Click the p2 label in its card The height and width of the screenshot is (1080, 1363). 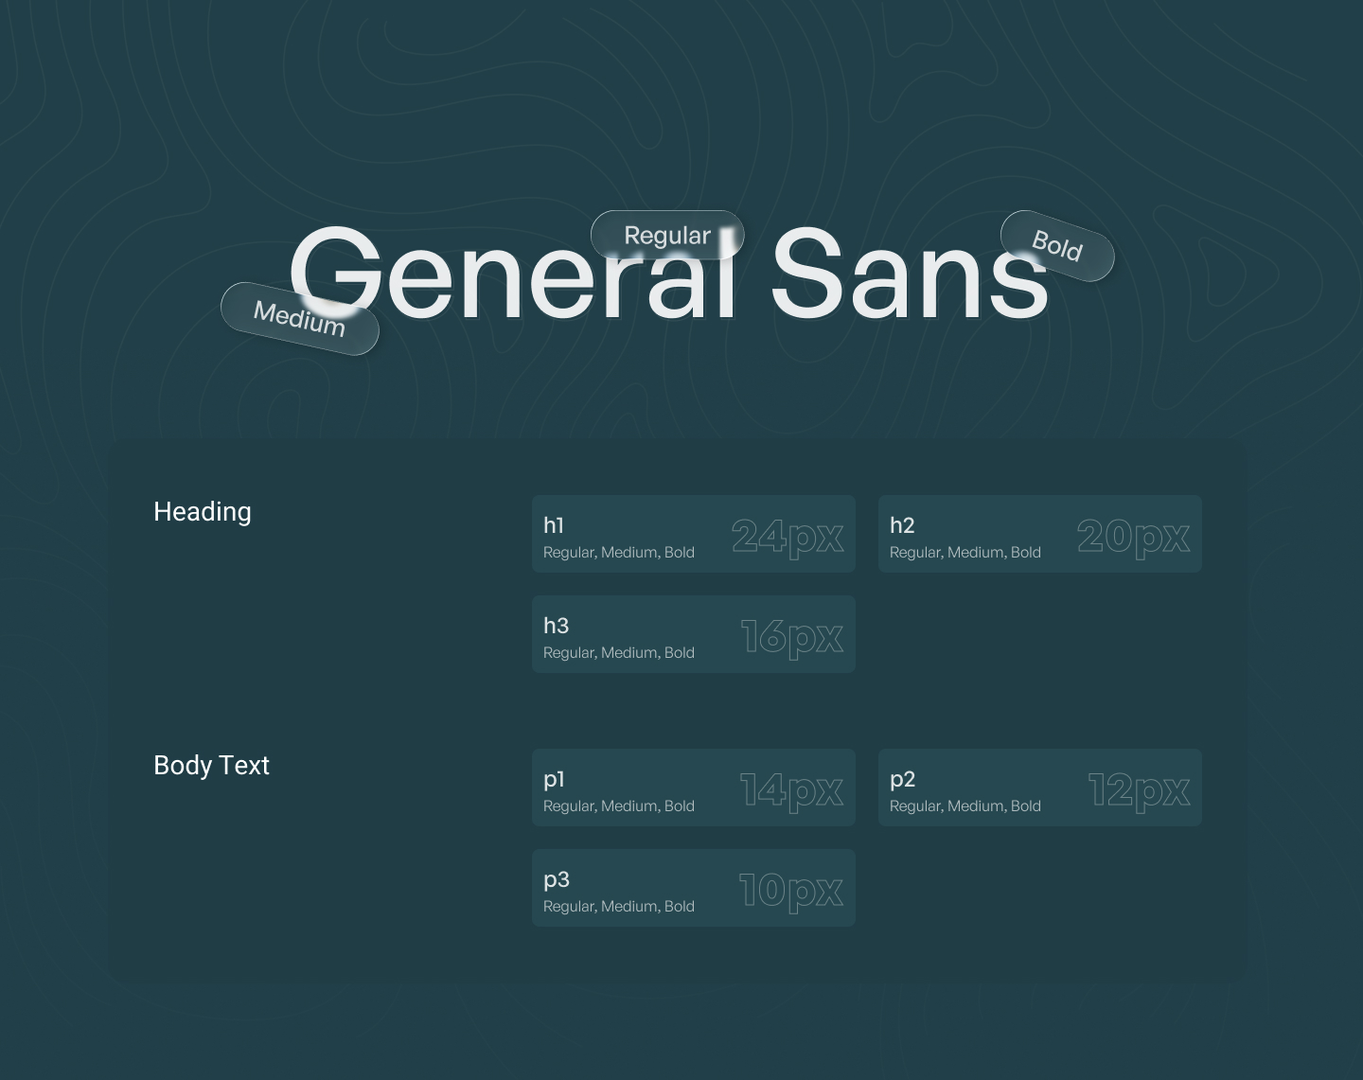(902, 780)
